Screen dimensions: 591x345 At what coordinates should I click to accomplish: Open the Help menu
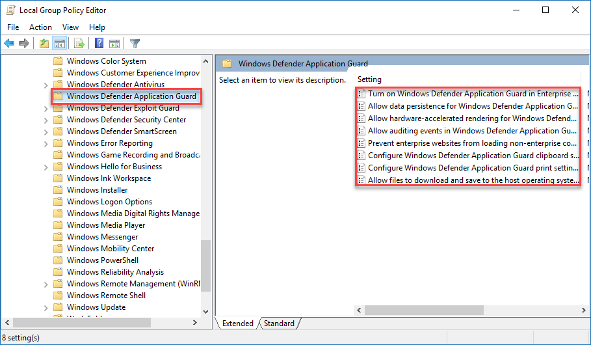click(x=97, y=27)
